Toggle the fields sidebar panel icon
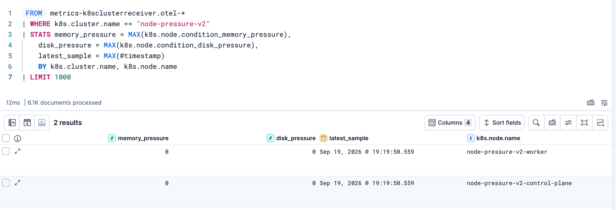 12,123
